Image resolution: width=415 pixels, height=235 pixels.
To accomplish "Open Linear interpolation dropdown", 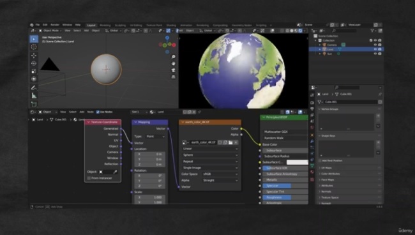I will pyautogui.click(x=210, y=149).
